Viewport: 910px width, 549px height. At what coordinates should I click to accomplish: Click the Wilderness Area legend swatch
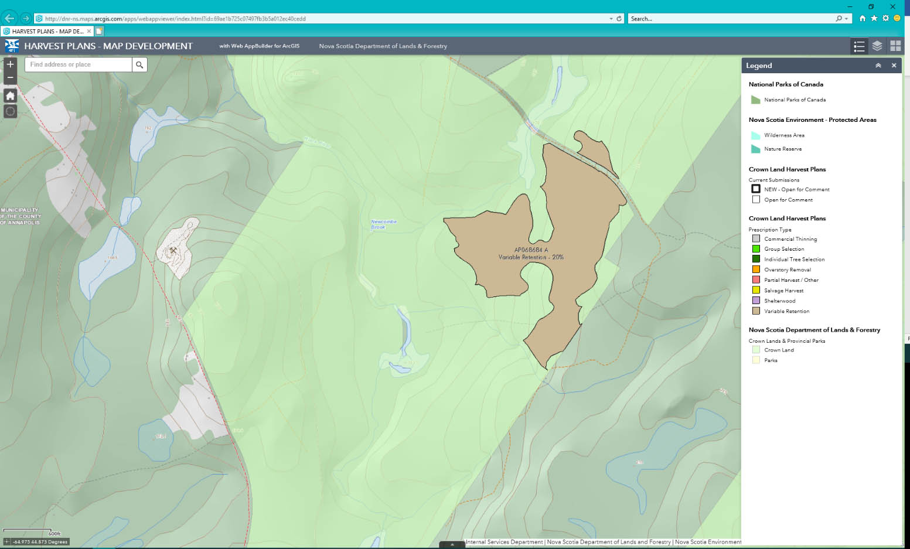(756, 135)
